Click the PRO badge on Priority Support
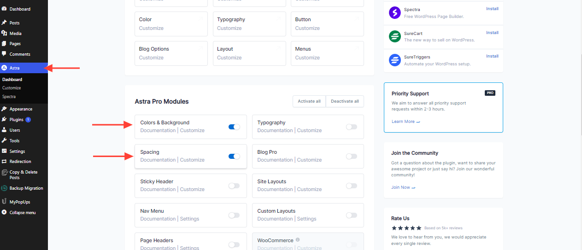 coord(489,93)
